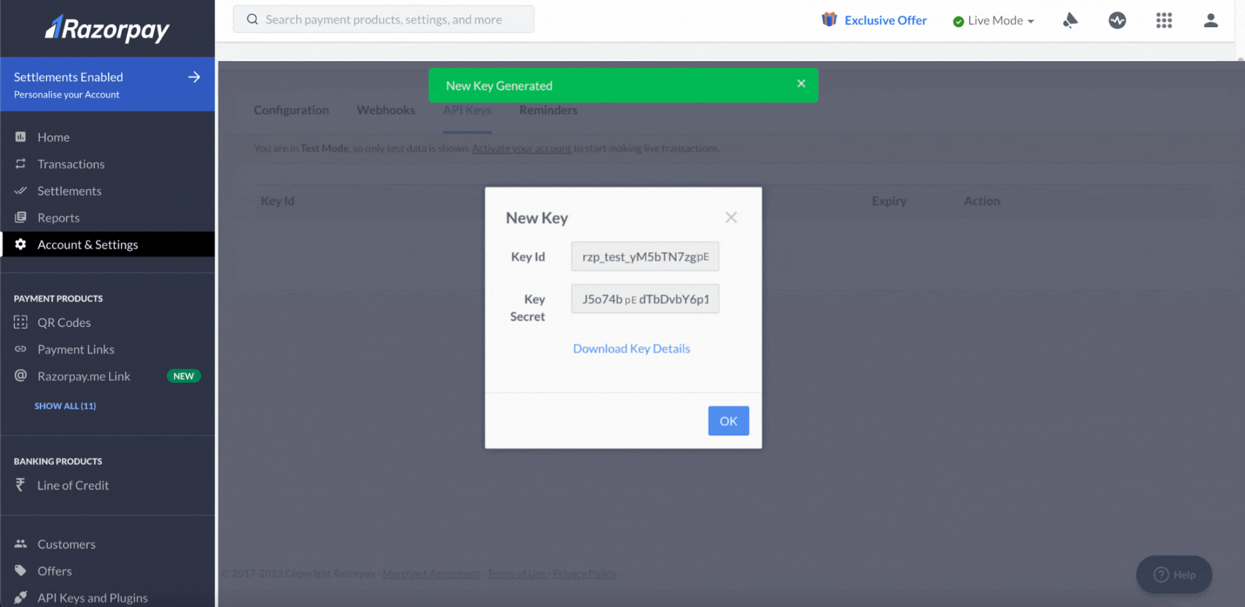The height and width of the screenshot is (607, 1245).
Task: Click the Expiry column header
Action: coord(888,200)
